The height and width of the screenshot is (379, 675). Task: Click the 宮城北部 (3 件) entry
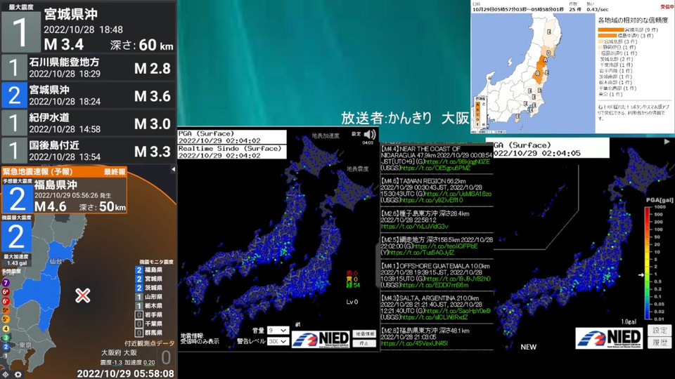(x=617, y=41)
